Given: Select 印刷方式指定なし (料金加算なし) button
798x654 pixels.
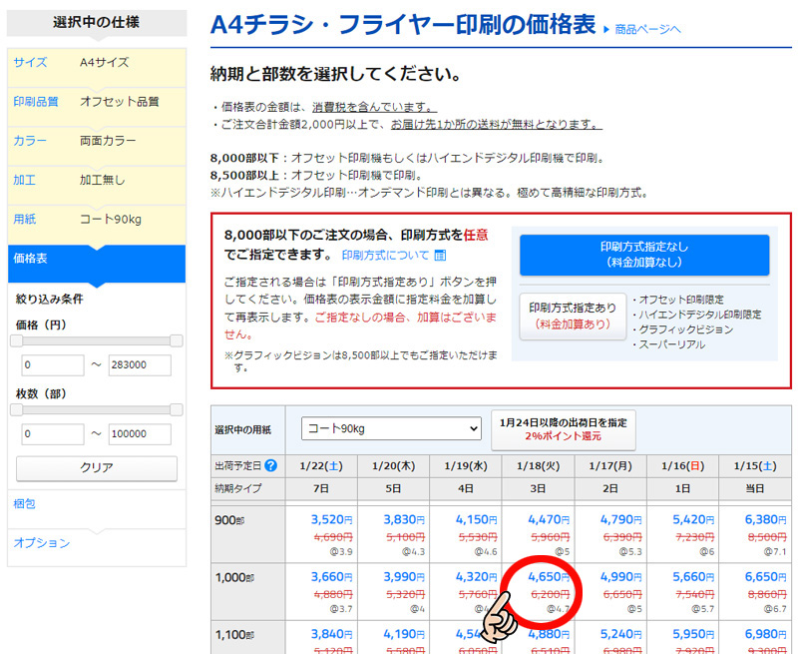Looking at the screenshot, I should coord(643,255).
